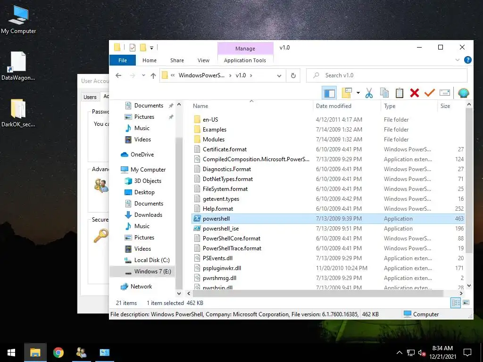Open the recent locations dropdown chevron
Viewport: 483px width, 362px height.
143,75
